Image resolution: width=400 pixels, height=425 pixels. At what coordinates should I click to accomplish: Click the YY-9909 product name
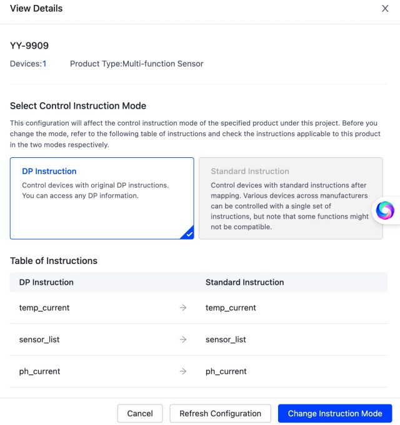29,46
